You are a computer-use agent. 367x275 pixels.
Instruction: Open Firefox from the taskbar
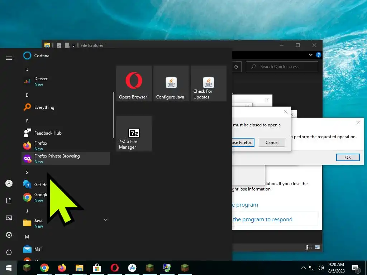tap(62, 268)
